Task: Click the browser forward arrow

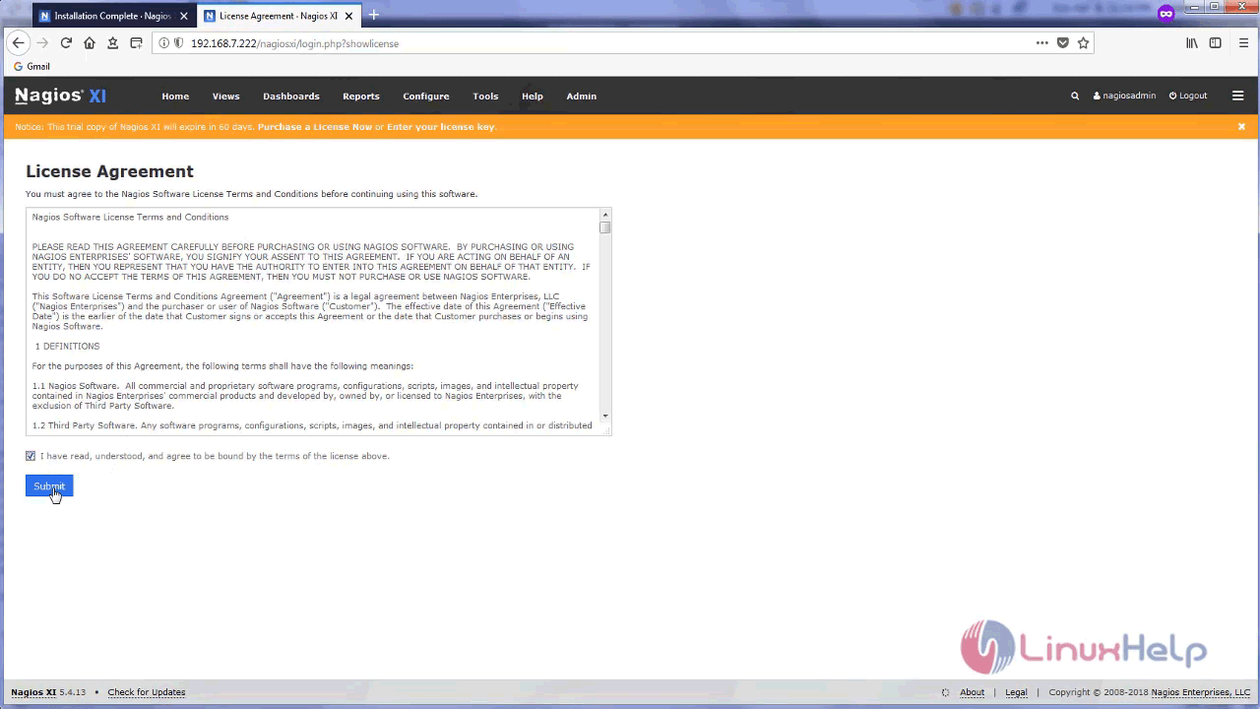Action: tap(42, 43)
